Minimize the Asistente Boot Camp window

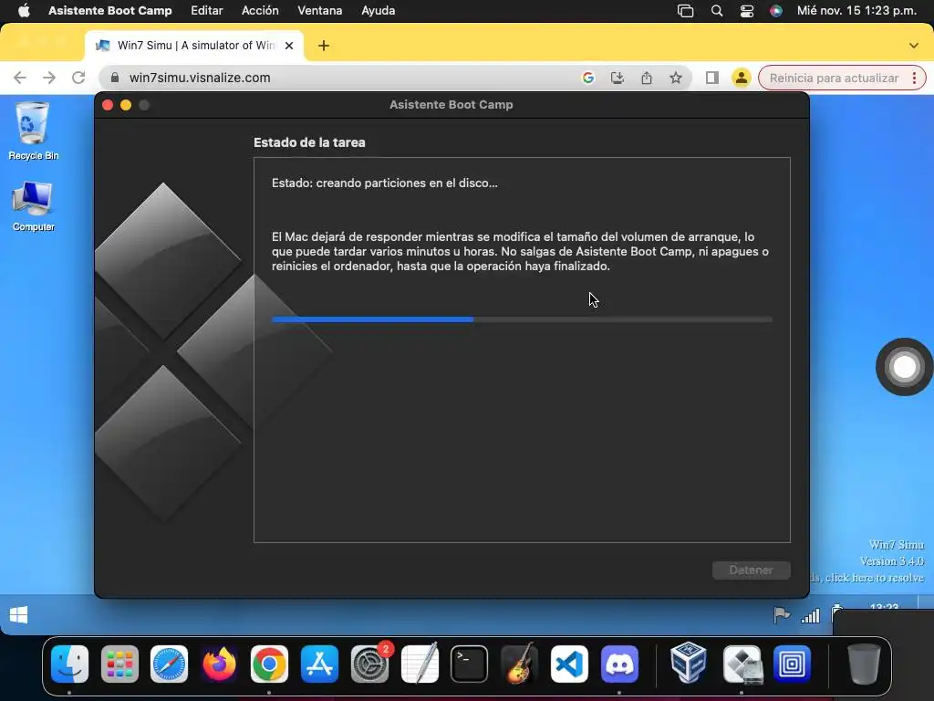pyautogui.click(x=126, y=105)
